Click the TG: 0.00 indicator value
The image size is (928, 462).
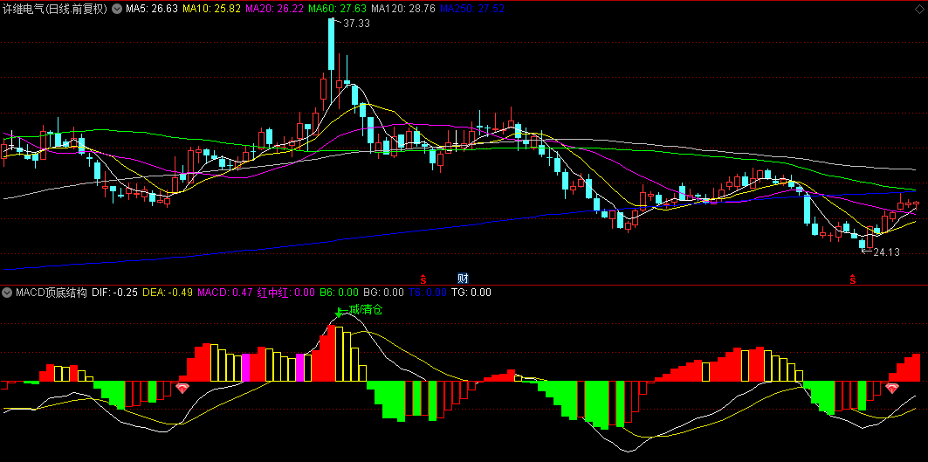coord(471,292)
